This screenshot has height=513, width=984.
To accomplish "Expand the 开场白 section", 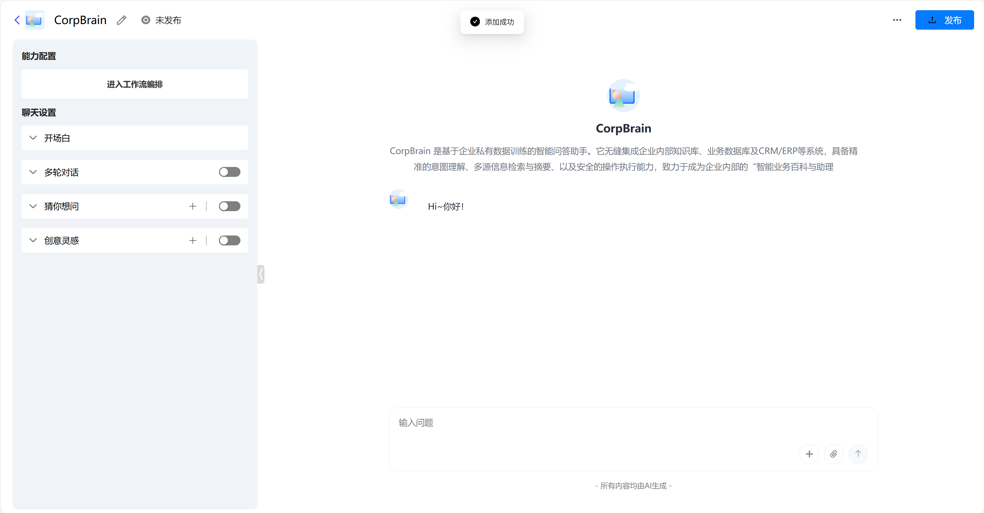I will 33,138.
